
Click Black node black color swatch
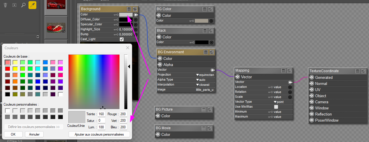201,42
